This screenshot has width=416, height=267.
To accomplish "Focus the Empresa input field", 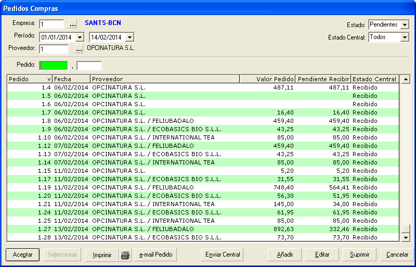I will tap(51, 24).
